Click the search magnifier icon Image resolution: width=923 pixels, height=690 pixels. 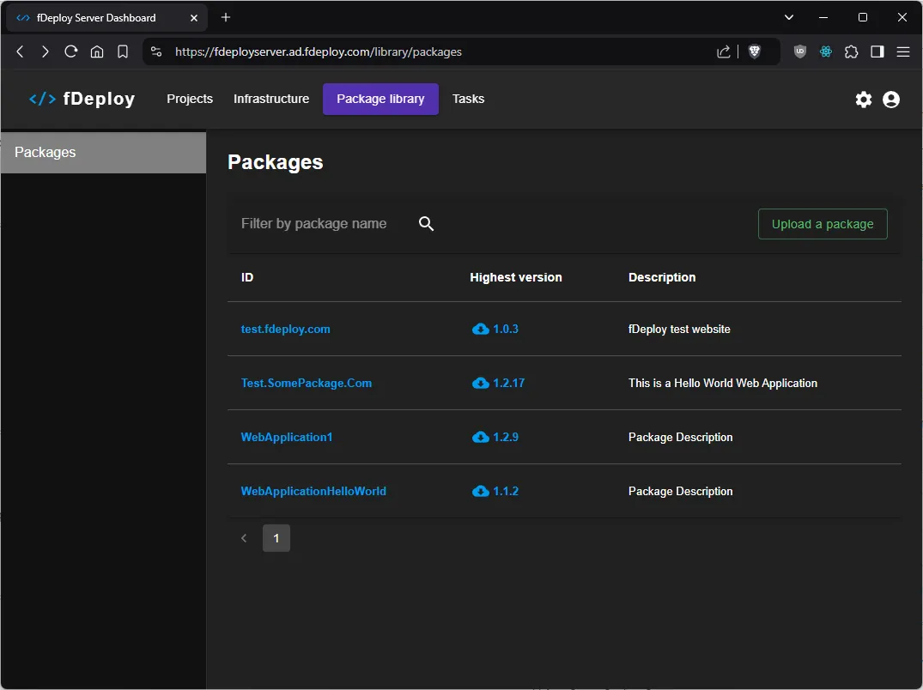coord(426,223)
